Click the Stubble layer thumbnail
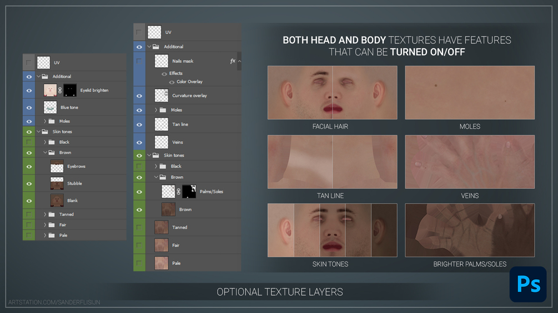 click(x=57, y=183)
